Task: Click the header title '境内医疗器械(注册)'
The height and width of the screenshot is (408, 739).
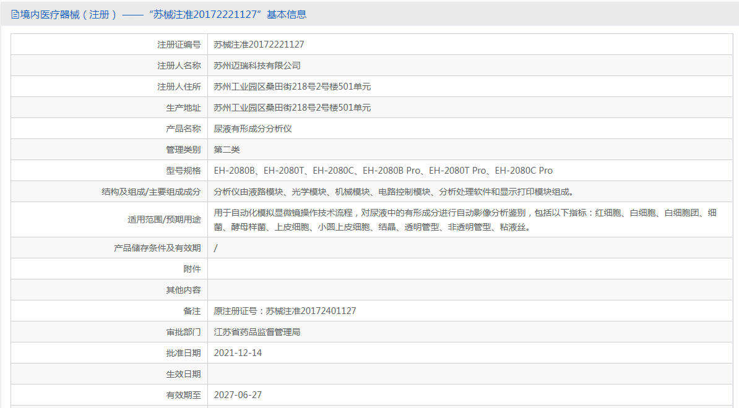Action: tap(69, 15)
